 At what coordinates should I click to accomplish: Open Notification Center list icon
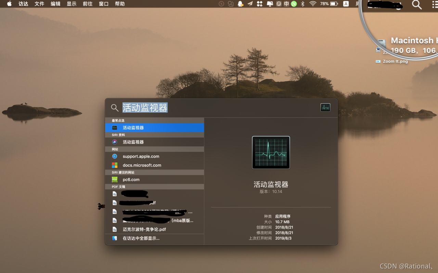click(435, 4)
